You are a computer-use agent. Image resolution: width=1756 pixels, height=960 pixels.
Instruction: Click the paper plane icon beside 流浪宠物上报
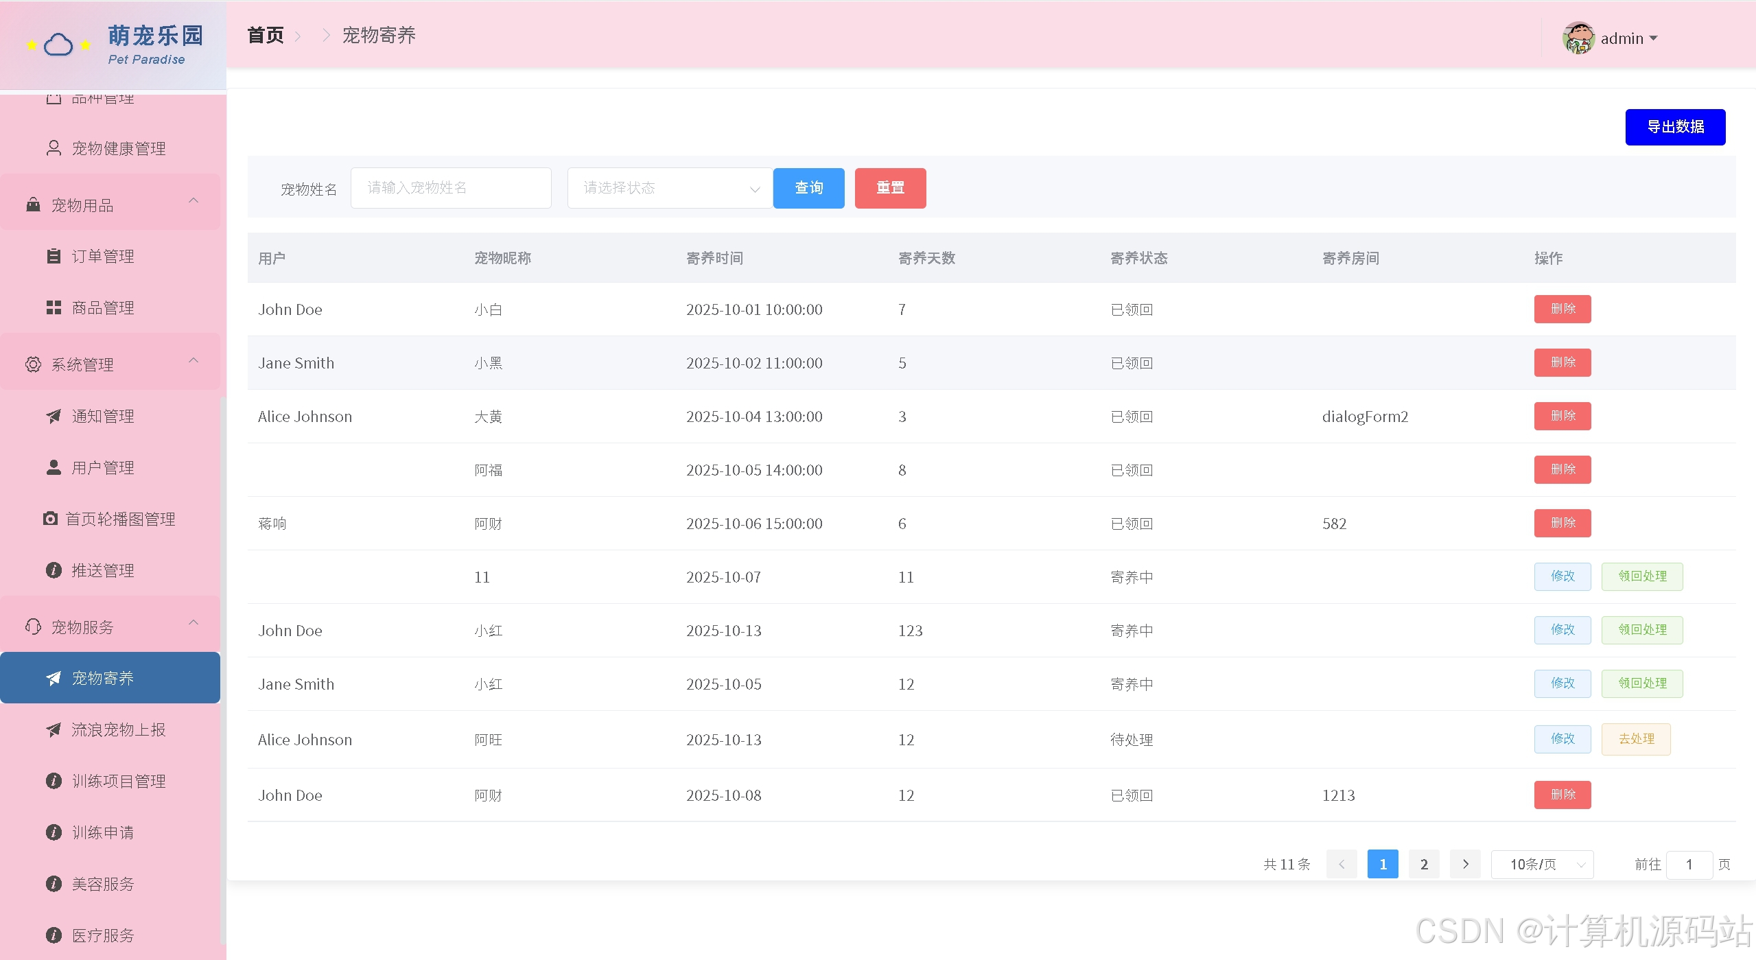point(54,729)
